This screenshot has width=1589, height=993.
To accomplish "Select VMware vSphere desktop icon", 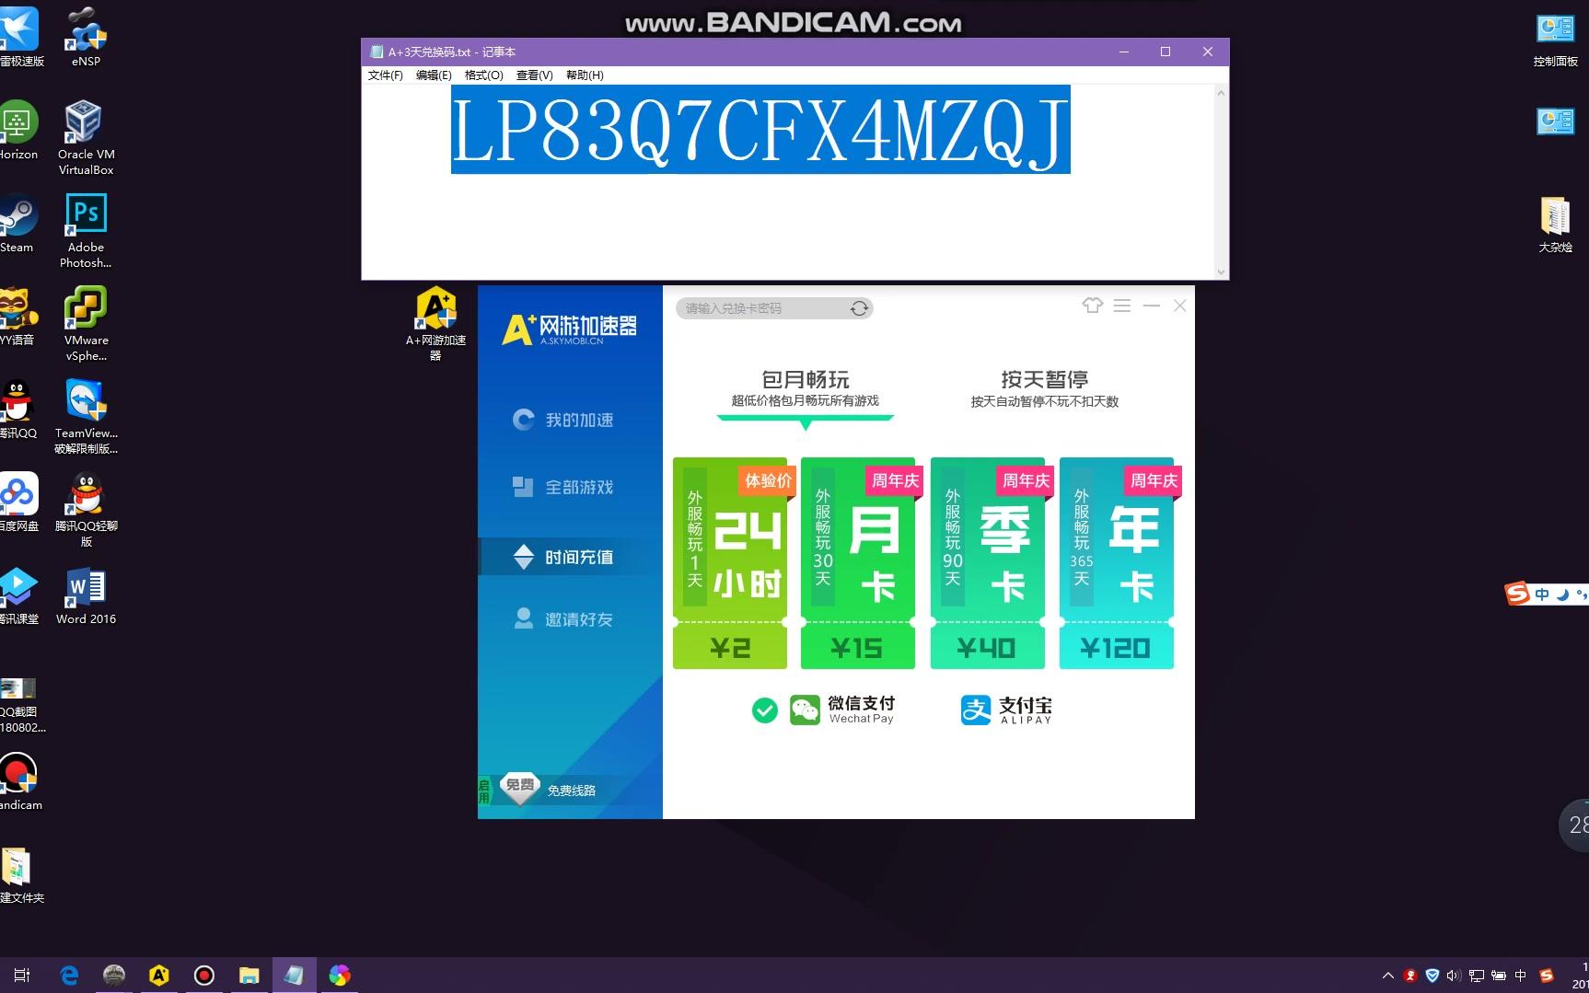I will [86, 324].
